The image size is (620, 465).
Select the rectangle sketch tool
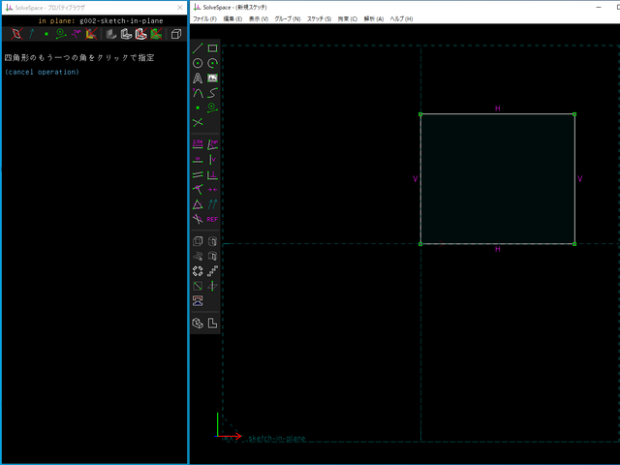(212, 48)
